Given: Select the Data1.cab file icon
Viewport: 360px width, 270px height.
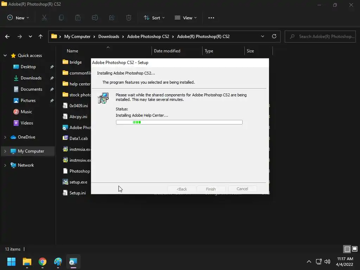Looking at the screenshot, I should (x=65, y=138).
